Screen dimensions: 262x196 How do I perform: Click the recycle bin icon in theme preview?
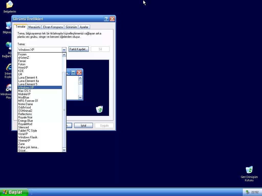pos(100,109)
